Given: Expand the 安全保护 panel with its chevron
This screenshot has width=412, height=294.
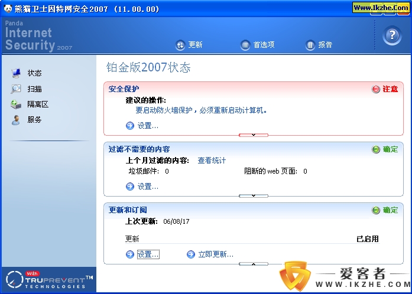Looking at the screenshot, I should 254,135.
